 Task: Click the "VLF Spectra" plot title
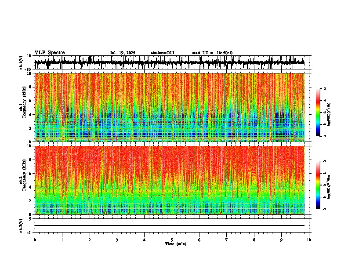(50, 53)
